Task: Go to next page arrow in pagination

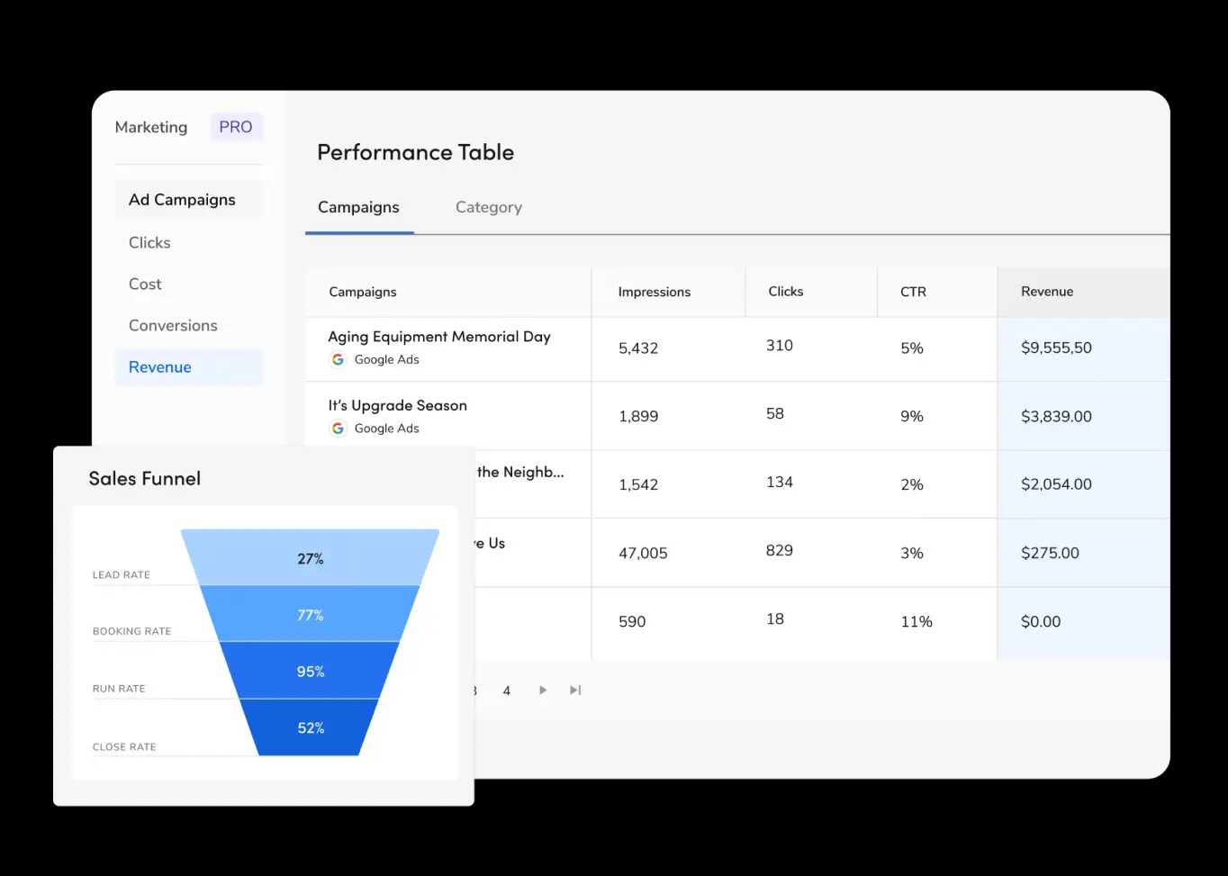Action: click(x=543, y=691)
